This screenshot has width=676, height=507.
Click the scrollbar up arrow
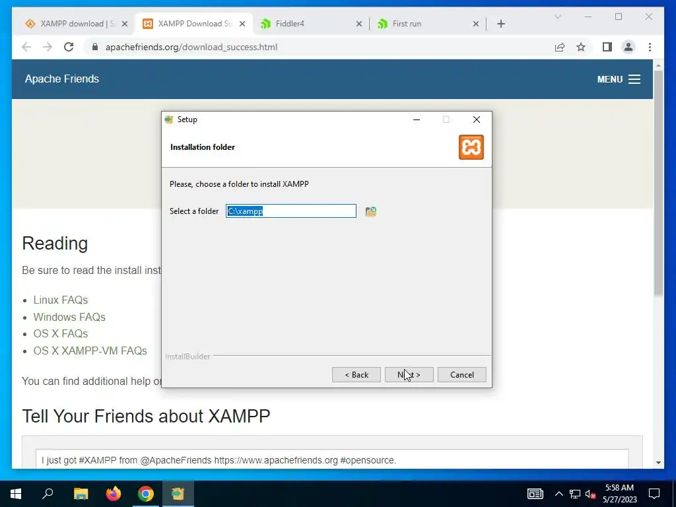point(658,65)
